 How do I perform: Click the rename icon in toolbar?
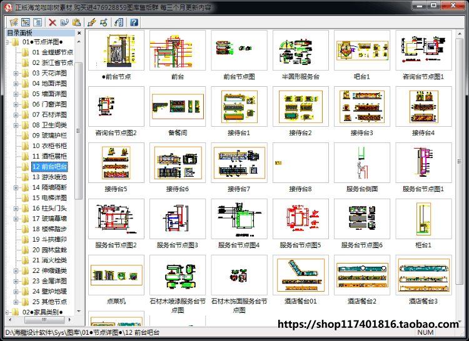pos(64,22)
